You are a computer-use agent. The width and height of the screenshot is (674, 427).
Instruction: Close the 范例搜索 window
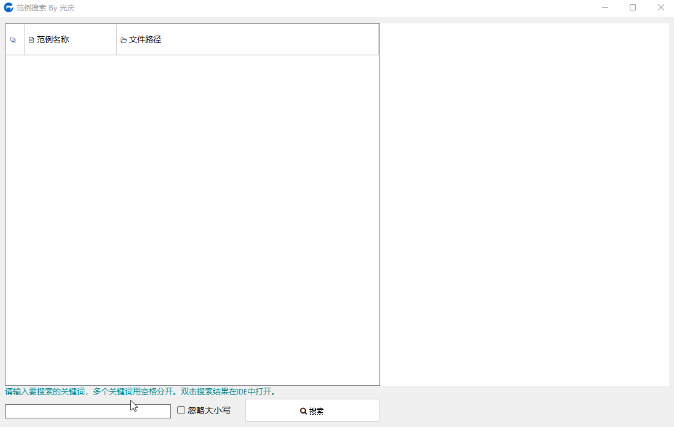(660, 8)
